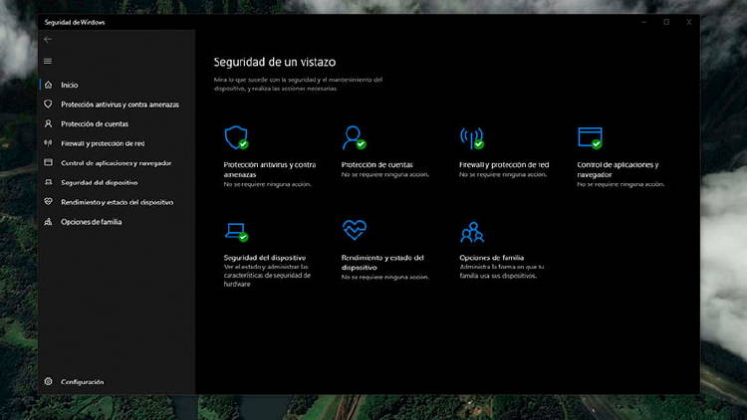Screen dimensions: 747x420
Task: Click the Inicio home icon
Action: (48, 85)
